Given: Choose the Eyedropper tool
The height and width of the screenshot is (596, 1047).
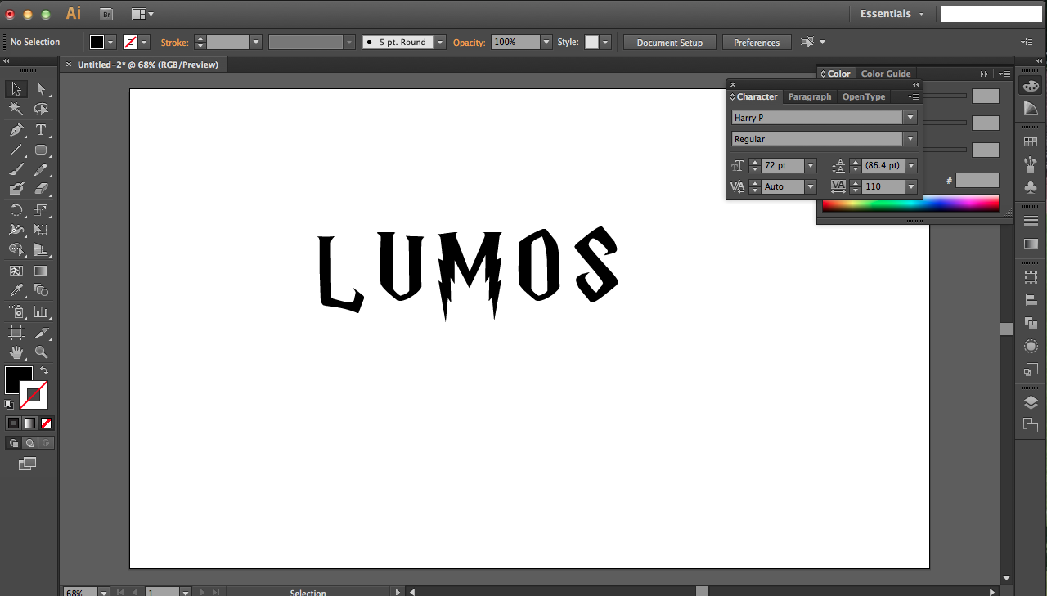Looking at the screenshot, I should coord(16,290).
